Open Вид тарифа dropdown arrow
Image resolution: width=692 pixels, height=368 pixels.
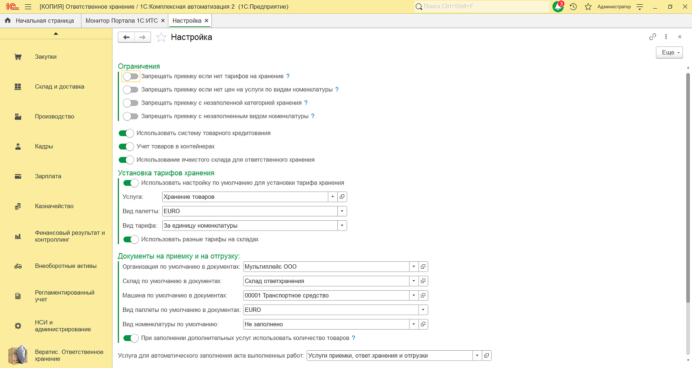point(342,225)
